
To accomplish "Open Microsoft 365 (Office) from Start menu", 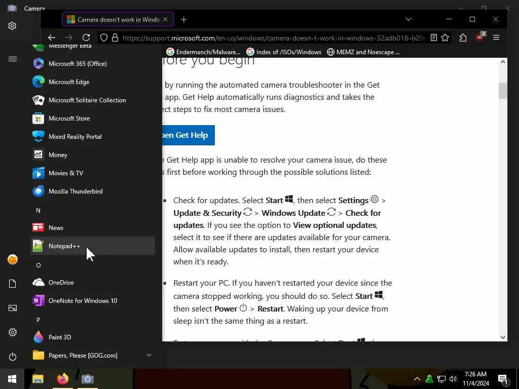I will (x=93, y=63).
